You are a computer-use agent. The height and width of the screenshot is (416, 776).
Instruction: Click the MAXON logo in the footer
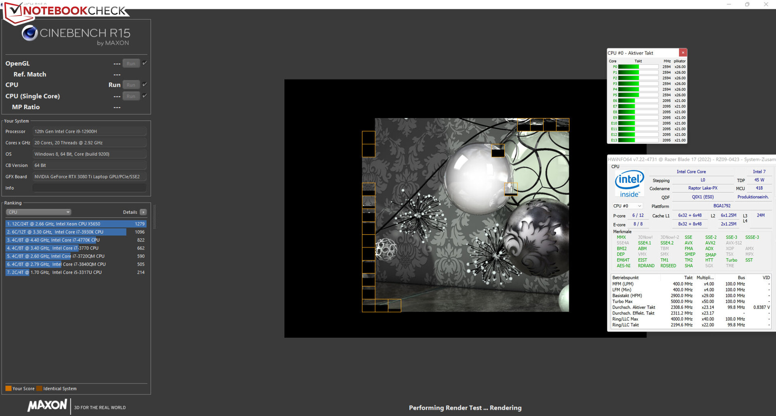click(47, 406)
